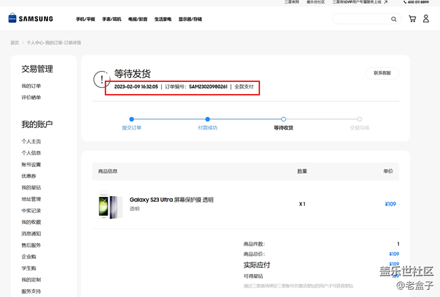Click the search magnifier icon
This screenshot has width=440, height=297.
pos(394,19)
